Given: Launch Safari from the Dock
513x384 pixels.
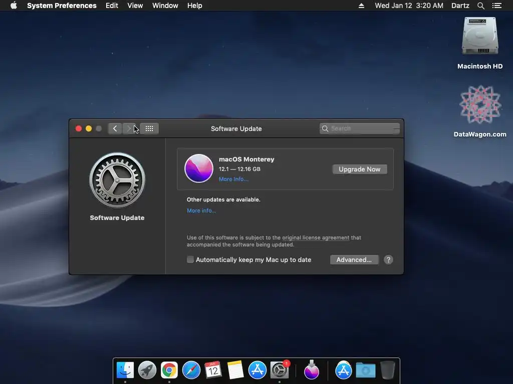Looking at the screenshot, I should tap(191, 370).
